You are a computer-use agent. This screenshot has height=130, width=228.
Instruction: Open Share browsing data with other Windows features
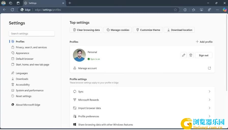tap(142, 124)
